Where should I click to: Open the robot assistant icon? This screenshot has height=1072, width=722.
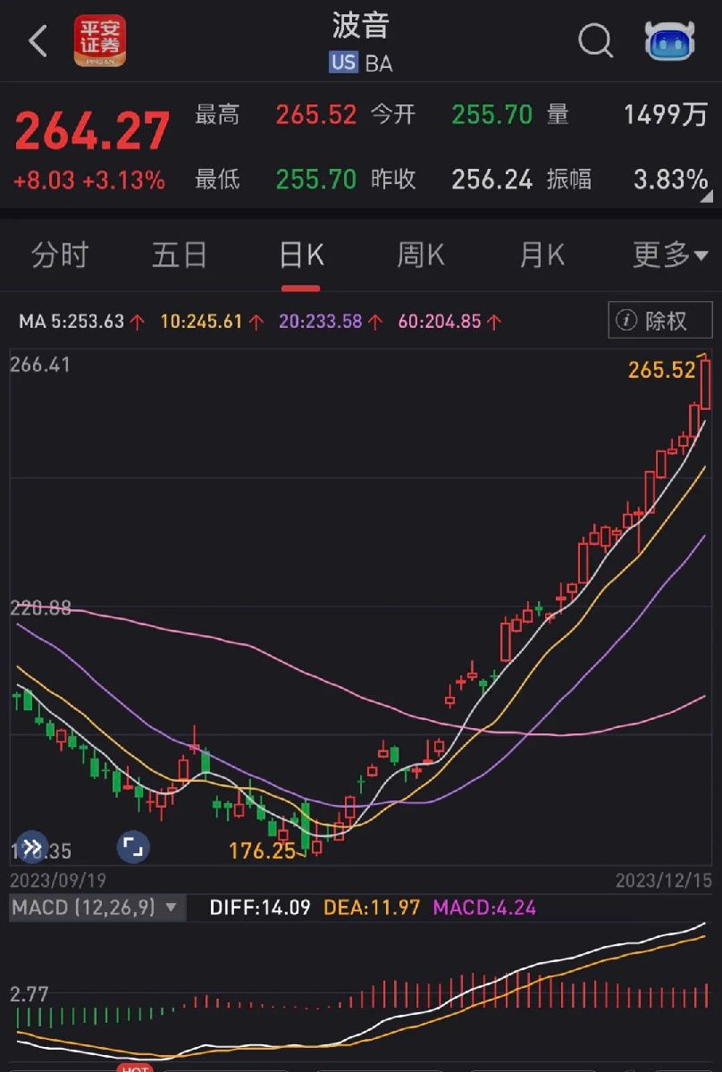point(670,41)
